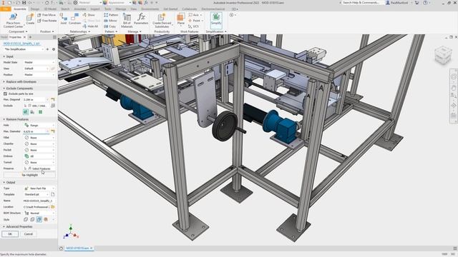
Task: Open the 3D Model ribbon tab
Action: (x=50, y=9)
